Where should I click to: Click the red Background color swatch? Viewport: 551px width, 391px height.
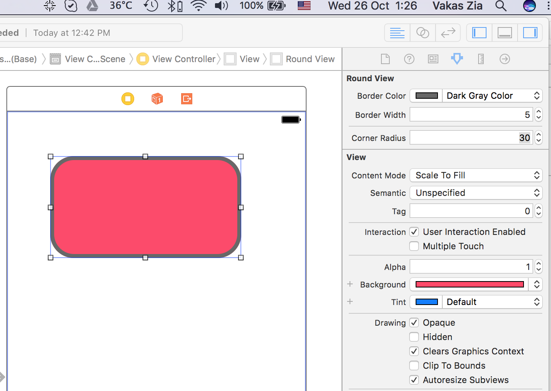[469, 284]
